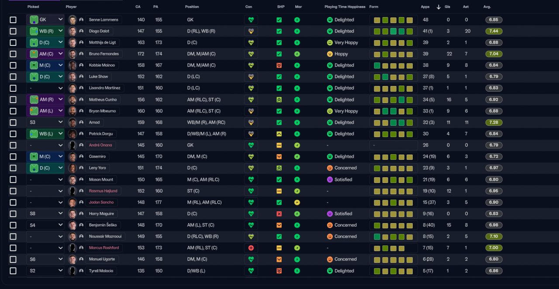
Task: Click Mason Mount's purple satisfied face icon
Action: pos(330,179)
